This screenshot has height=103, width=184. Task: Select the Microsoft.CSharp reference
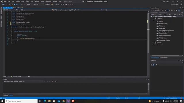(x=163, y=23)
